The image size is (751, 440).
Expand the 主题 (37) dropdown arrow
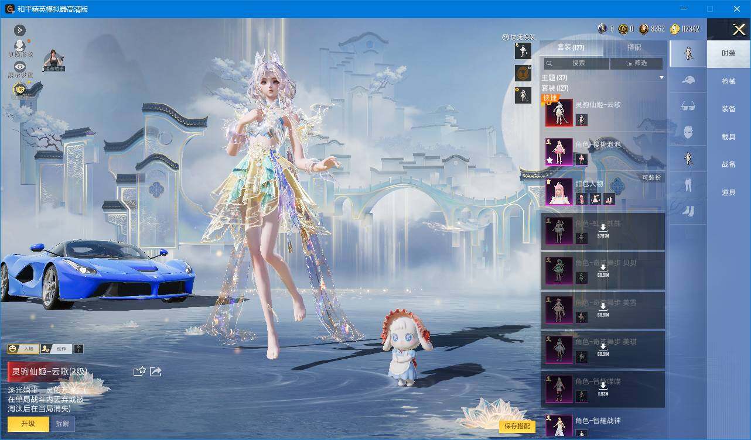pyautogui.click(x=661, y=78)
